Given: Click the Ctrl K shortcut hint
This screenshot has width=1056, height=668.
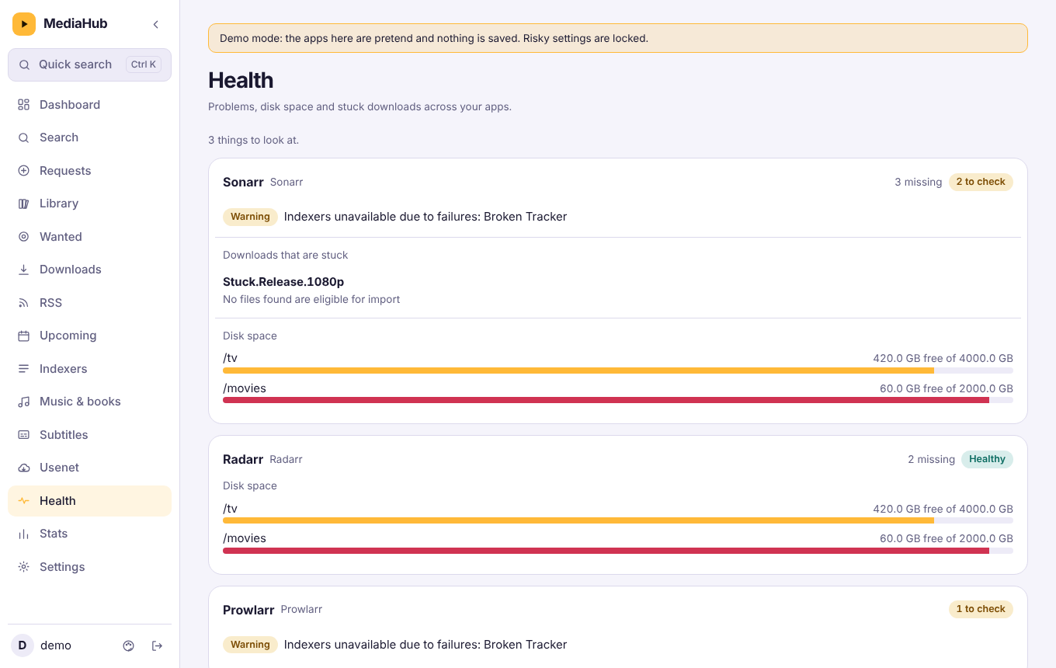Looking at the screenshot, I should coord(144,64).
